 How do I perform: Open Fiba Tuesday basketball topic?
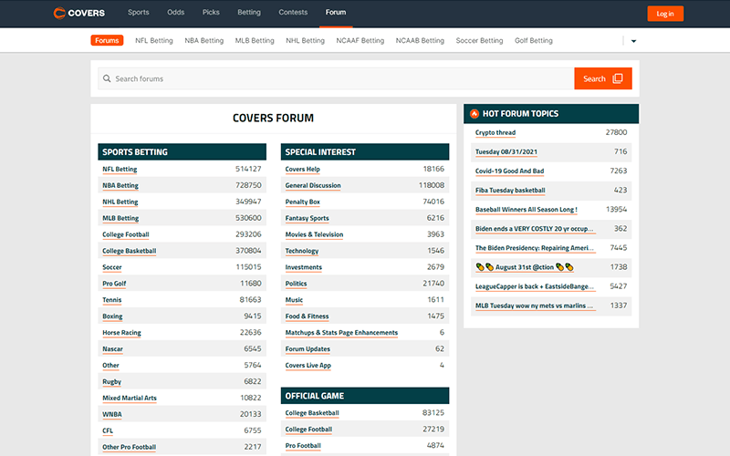tap(510, 191)
